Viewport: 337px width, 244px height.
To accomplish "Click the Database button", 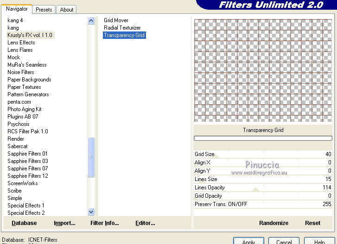I will pos(24,223).
